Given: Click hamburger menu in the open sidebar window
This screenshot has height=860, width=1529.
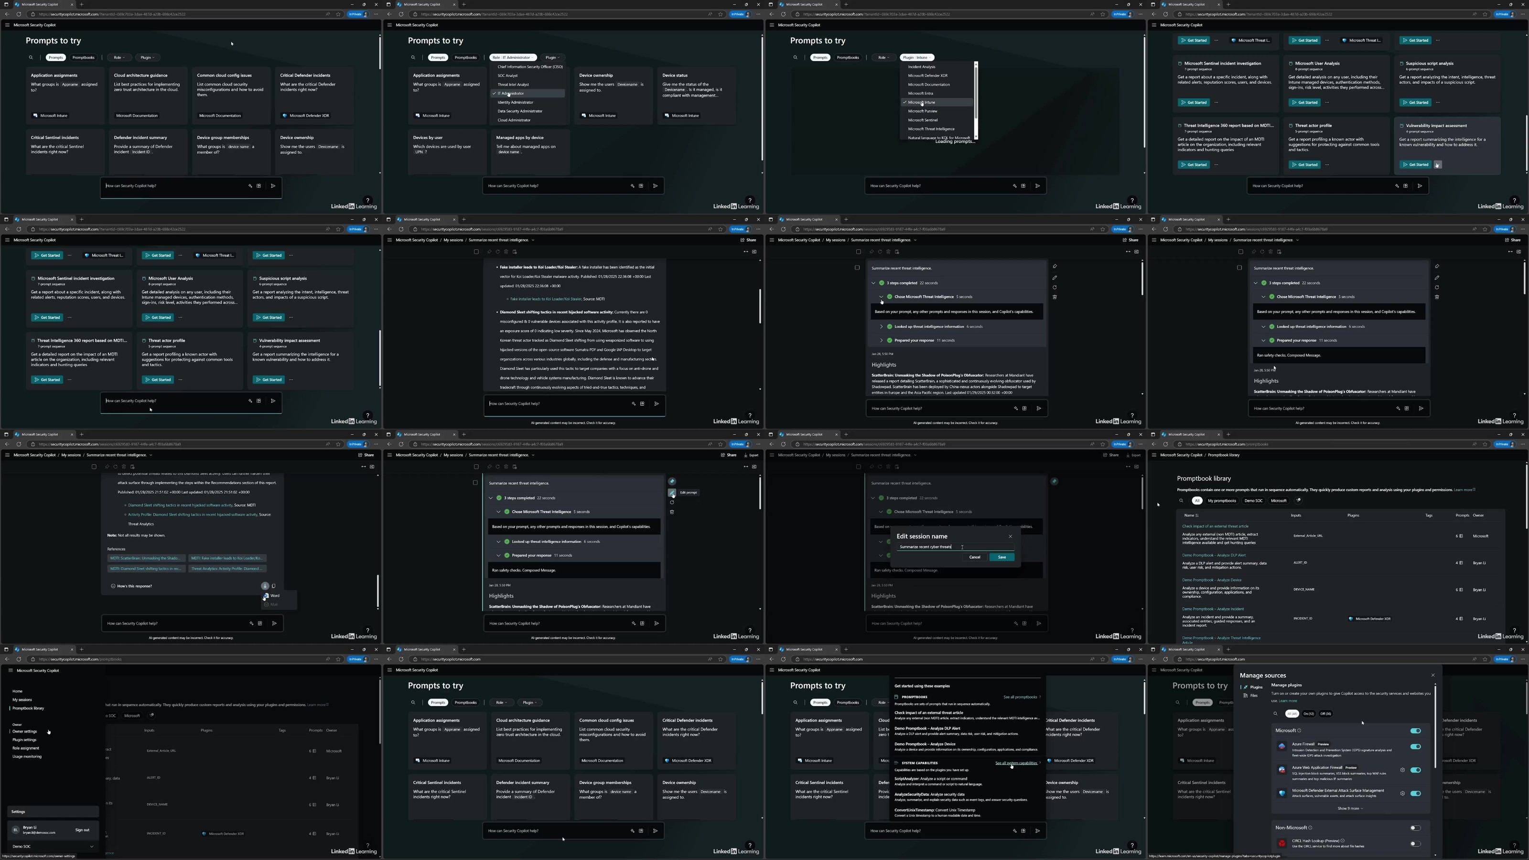Looking at the screenshot, I should pyautogui.click(x=10, y=670).
